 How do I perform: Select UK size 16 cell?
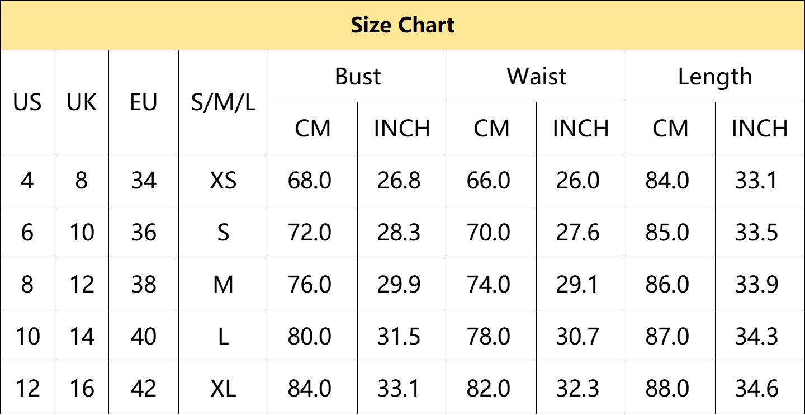[82, 388]
